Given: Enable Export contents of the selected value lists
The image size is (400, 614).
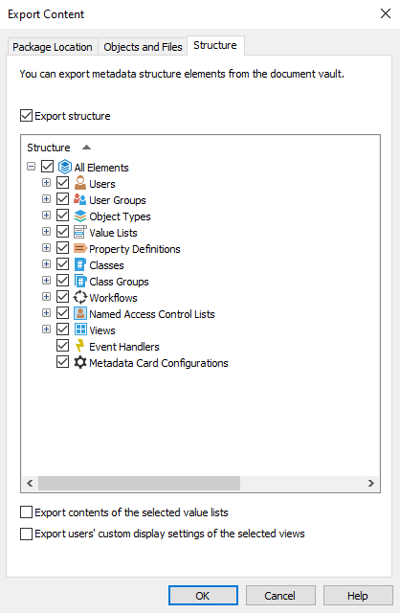Looking at the screenshot, I should pos(26,512).
